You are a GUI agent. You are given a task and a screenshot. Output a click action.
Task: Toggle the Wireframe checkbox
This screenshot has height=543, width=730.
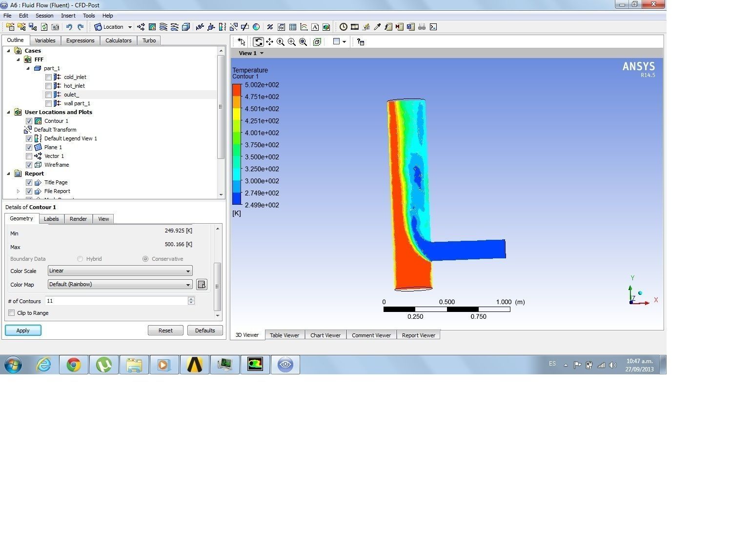pyautogui.click(x=29, y=165)
